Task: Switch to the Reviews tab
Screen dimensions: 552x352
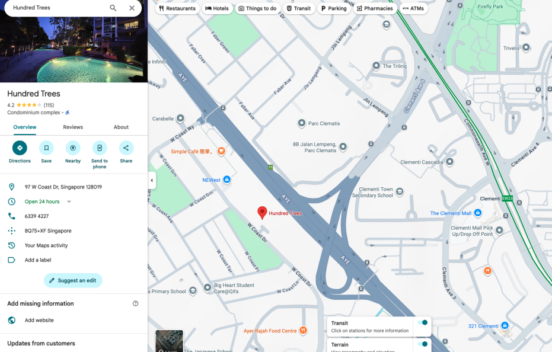Action: tap(73, 127)
